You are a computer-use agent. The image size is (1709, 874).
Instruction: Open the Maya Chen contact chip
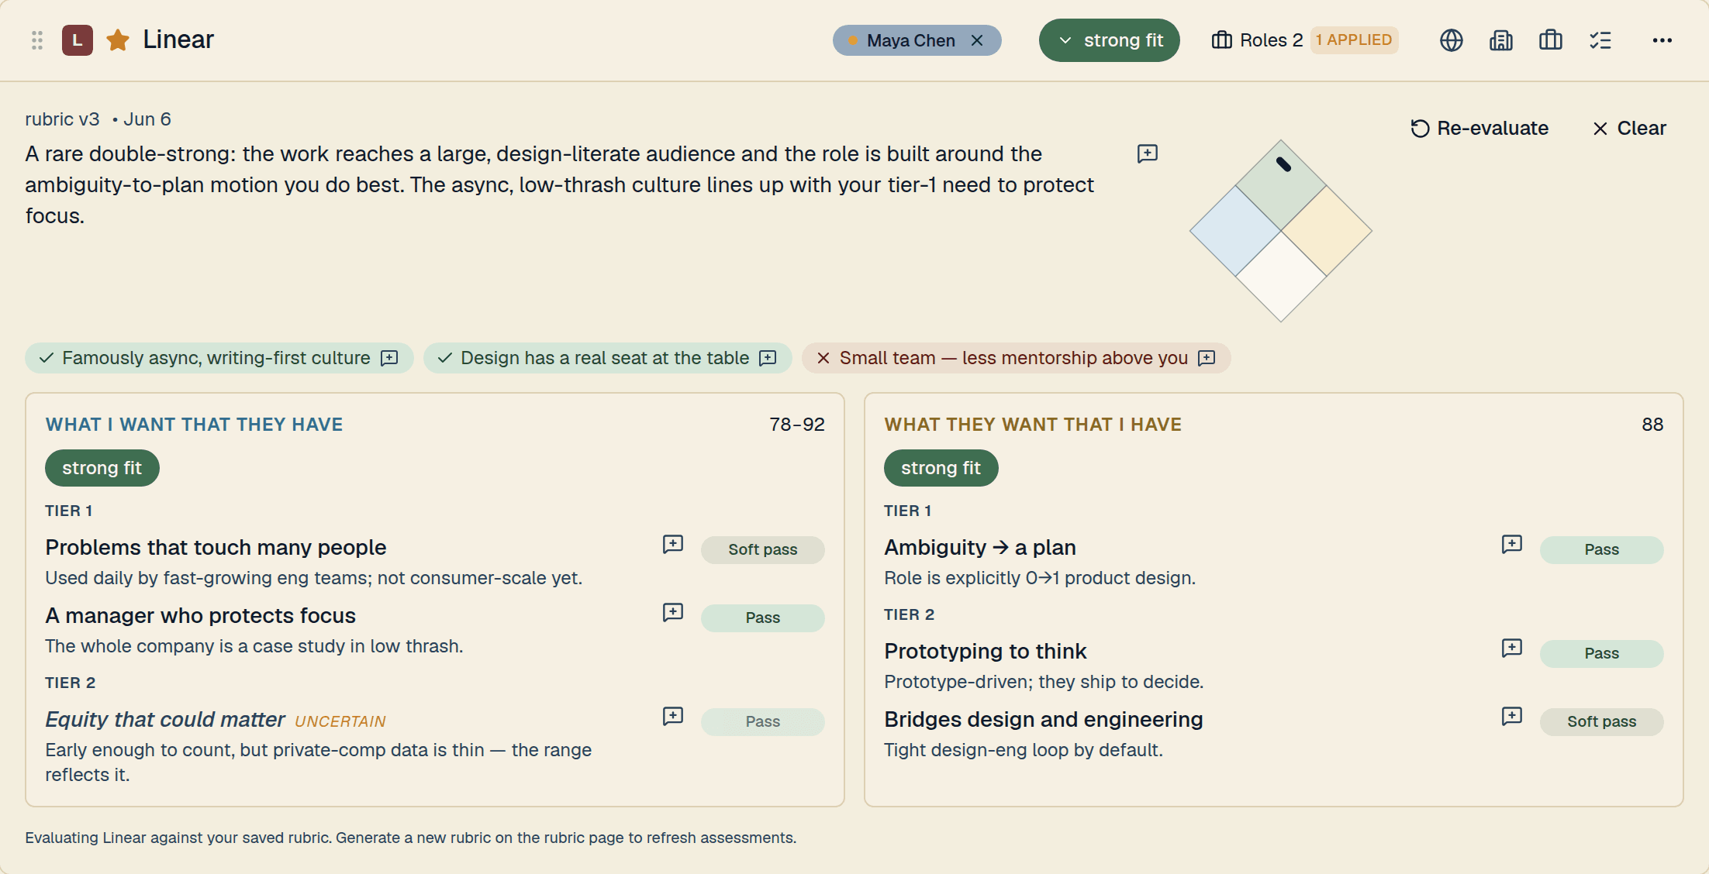910,40
